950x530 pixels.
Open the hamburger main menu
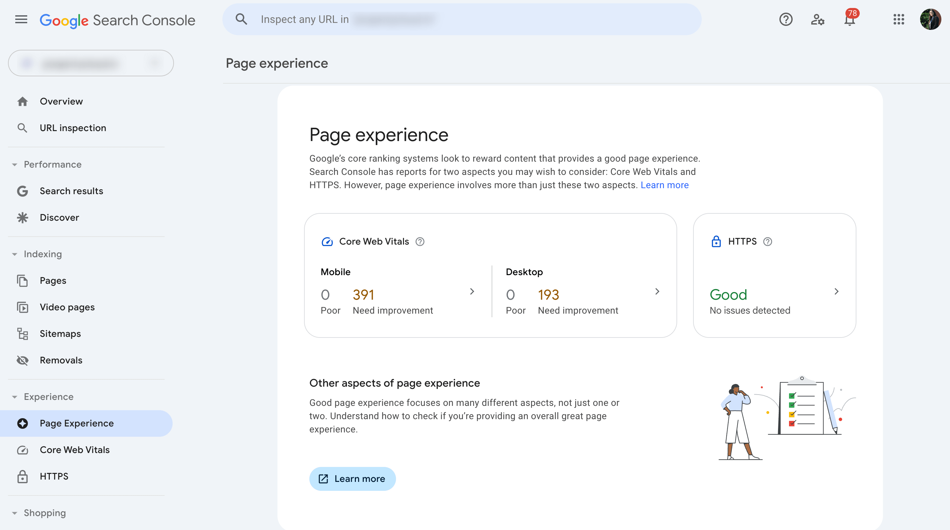click(21, 19)
